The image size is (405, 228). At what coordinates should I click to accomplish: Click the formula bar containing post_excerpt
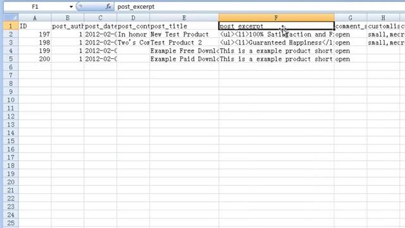tap(259, 7)
